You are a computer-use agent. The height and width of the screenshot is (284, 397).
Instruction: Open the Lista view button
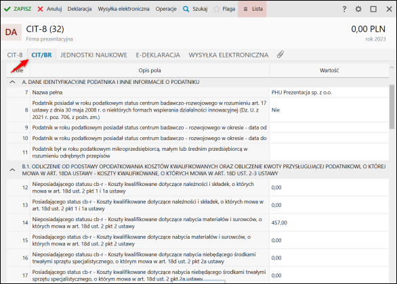coord(252,9)
